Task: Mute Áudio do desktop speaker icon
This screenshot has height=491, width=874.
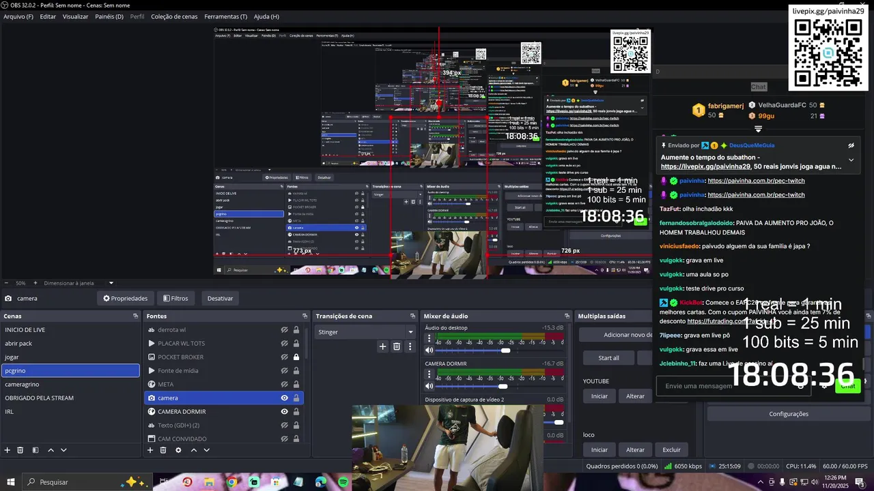Action: (429, 350)
